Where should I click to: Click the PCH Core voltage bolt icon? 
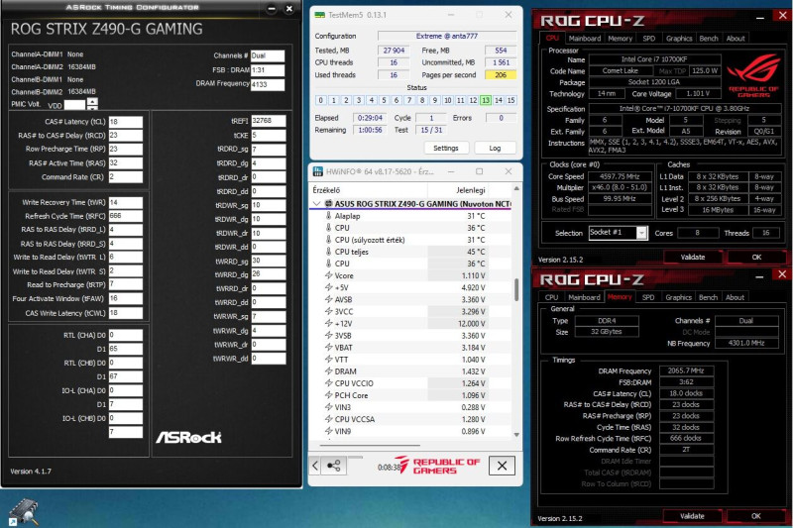click(x=328, y=395)
